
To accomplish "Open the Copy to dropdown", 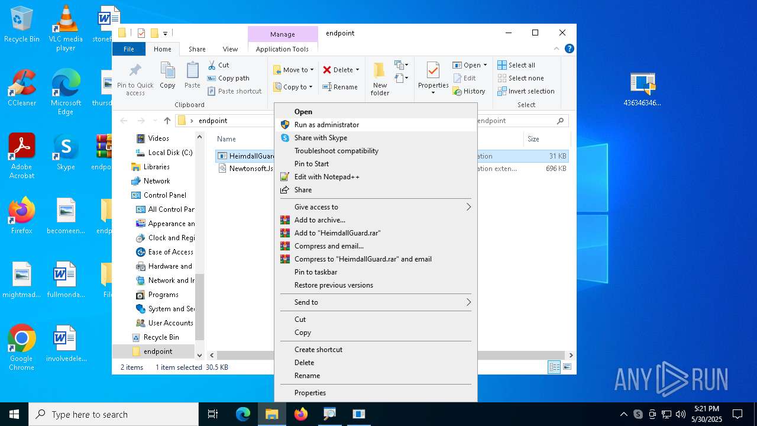I will pyautogui.click(x=293, y=87).
